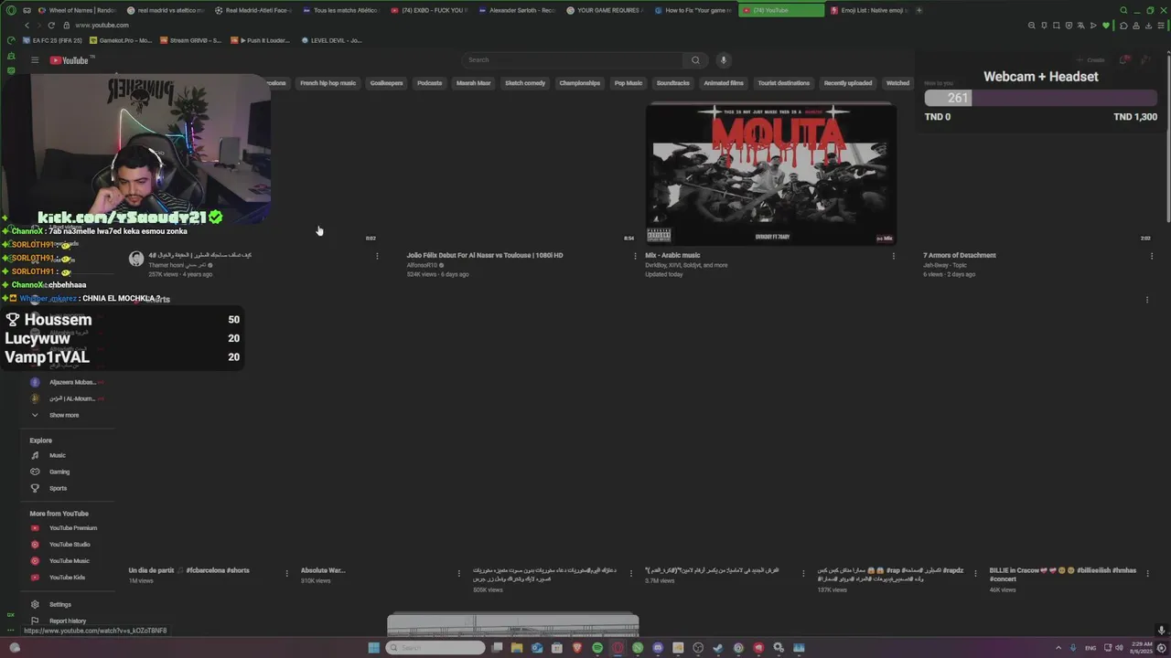Switch to YOUR GAME REQUIRES browser tab
The width and height of the screenshot is (1171, 658).
click(604, 10)
